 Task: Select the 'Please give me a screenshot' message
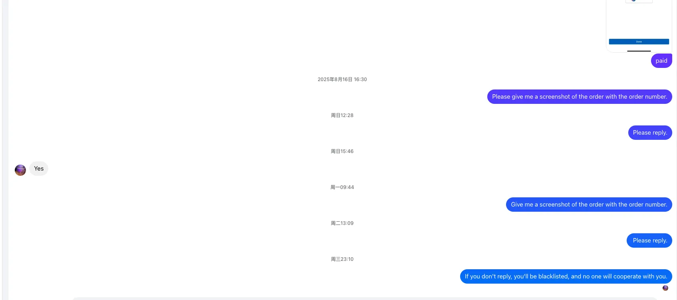click(x=580, y=97)
